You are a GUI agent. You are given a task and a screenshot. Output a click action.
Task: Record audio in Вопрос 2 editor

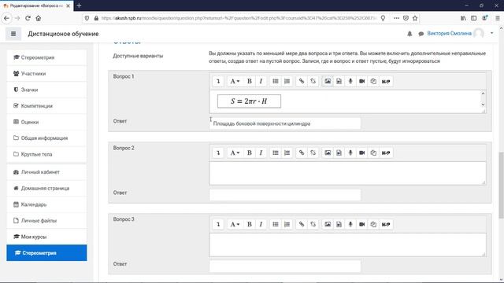coord(350,153)
